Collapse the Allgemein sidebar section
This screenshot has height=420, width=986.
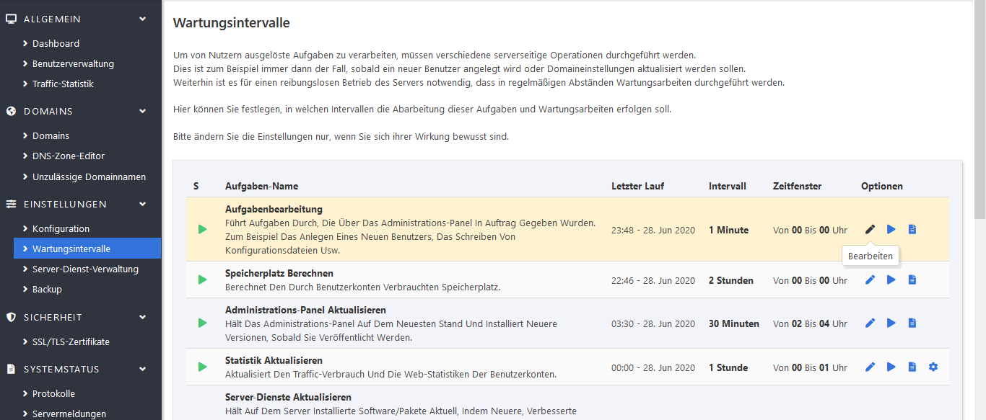(142, 19)
